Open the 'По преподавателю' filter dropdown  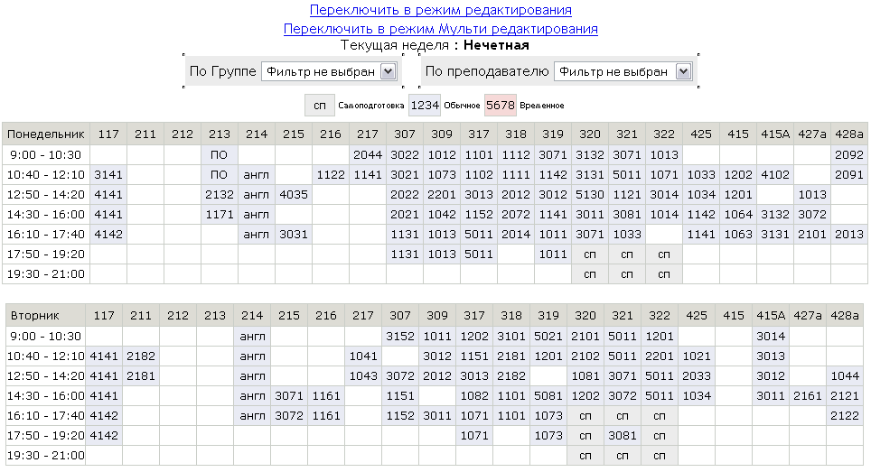pyautogui.click(x=623, y=71)
